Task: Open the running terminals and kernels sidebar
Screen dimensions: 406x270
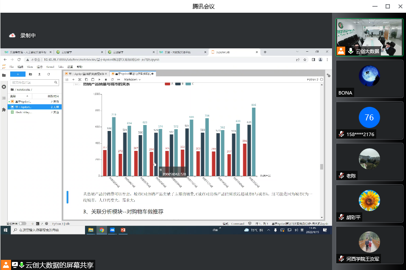Action: pos(4,86)
